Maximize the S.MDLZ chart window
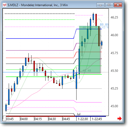 tap(109, 5)
